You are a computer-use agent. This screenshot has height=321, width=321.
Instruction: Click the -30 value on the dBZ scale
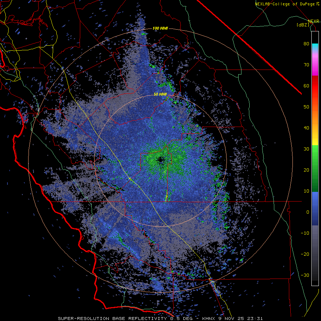pos(305,275)
